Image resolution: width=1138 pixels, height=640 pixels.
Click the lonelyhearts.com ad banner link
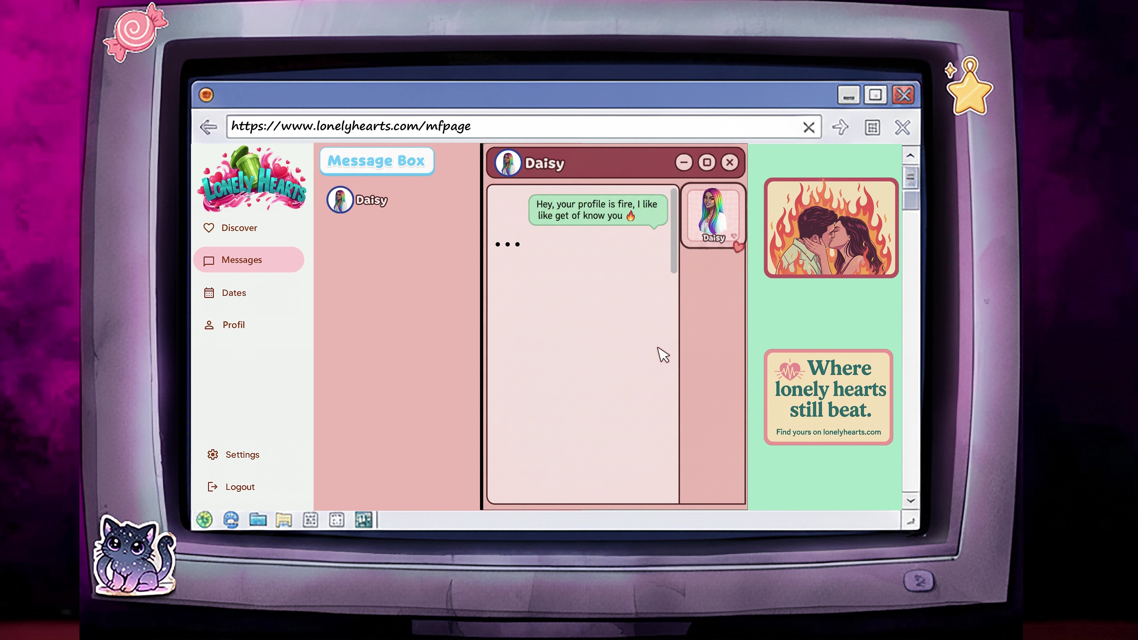(x=828, y=397)
